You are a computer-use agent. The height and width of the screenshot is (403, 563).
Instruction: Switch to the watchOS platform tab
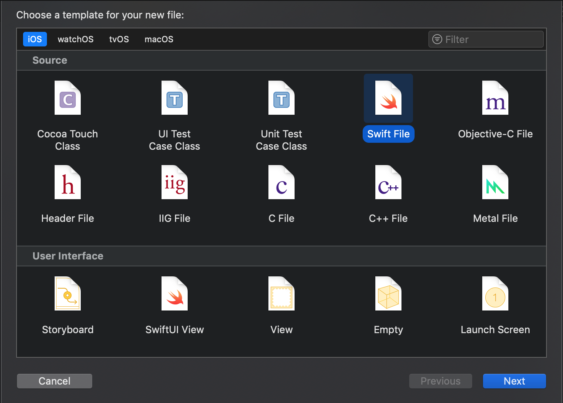pos(76,39)
